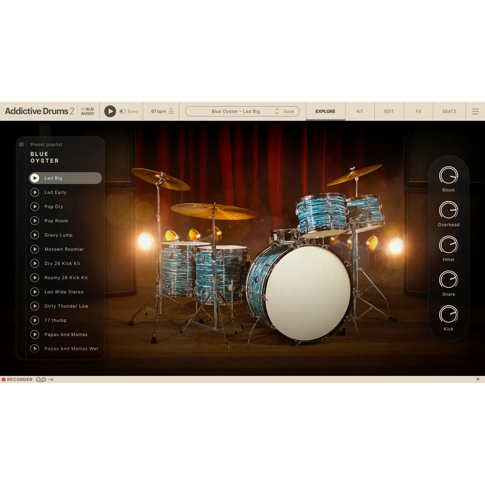The width and height of the screenshot is (485, 485).
Task: Click the Snare level knob
Action: coord(449,280)
